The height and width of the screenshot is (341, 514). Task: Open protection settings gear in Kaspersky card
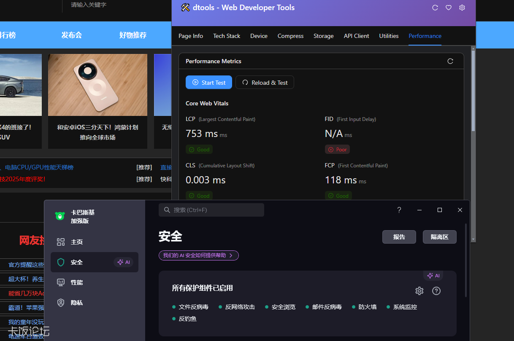tap(419, 291)
